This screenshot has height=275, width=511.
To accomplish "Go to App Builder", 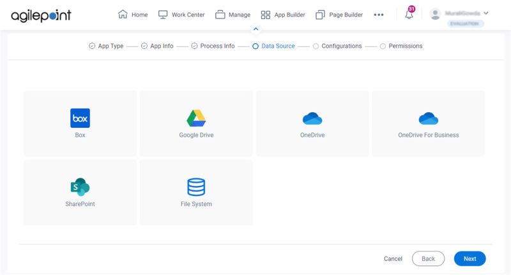I will coord(290,15).
